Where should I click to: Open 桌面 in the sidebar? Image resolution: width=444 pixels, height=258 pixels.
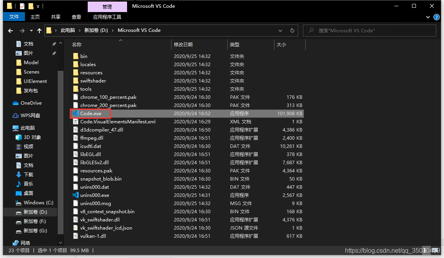click(x=24, y=193)
